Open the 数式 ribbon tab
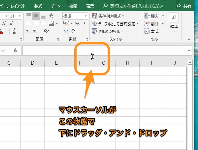 tap(38, 6)
